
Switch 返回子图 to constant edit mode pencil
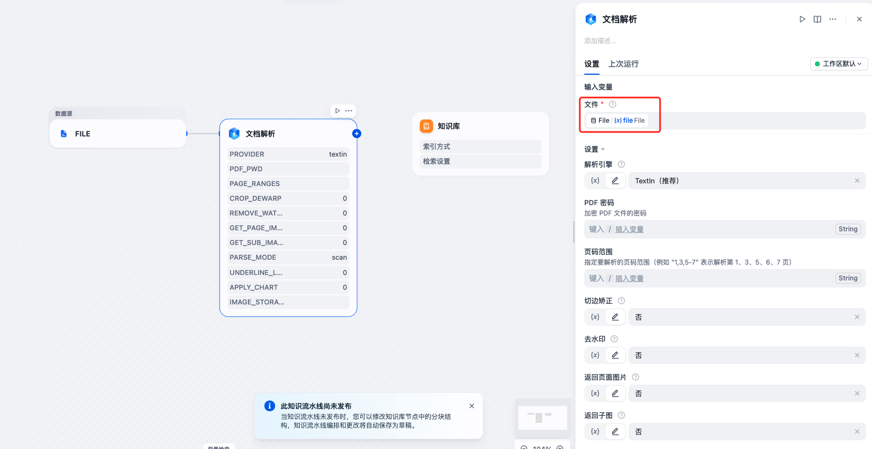[x=615, y=432]
